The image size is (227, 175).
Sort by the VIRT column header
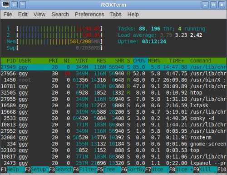coord(82,61)
